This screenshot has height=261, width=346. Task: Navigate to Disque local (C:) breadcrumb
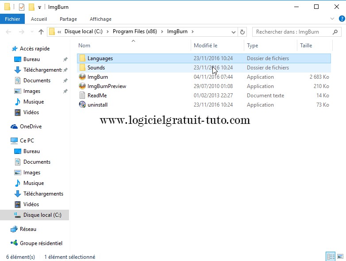coord(84,31)
